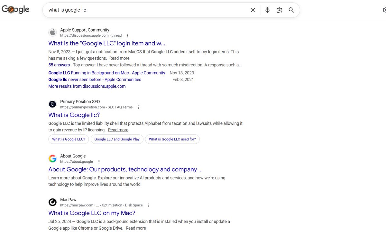Viewport: 386px width, 239px height.
Task: Open more options for discussions.apple.com result
Action: 128,35
